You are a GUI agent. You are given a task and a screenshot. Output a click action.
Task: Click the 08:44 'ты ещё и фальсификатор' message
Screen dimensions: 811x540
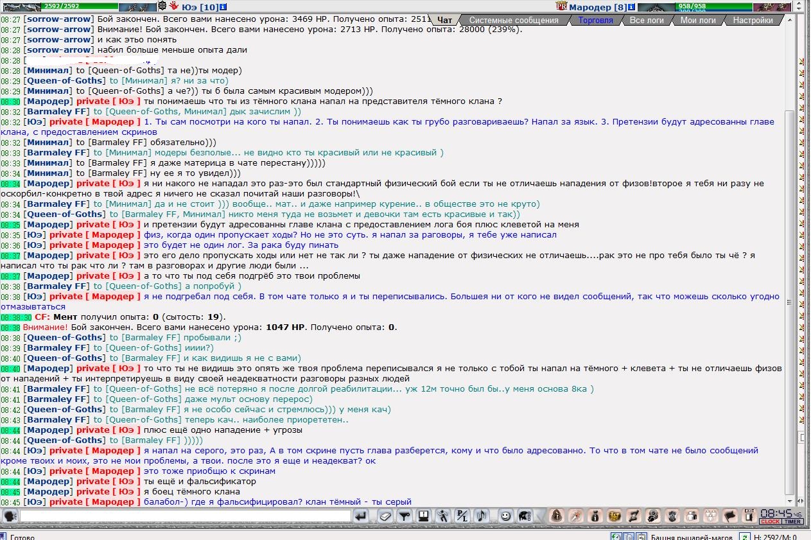[200, 482]
